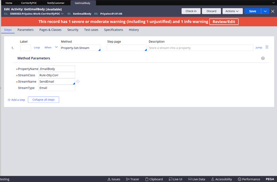Open the Actions dropdown menu
The height and width of the screenshot is (182, 277).
(x=233, y=11)
